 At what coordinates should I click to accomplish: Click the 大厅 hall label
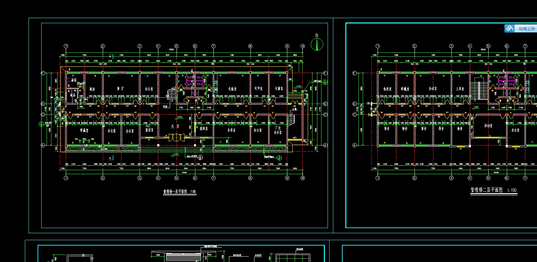click(x=175, y=126)
